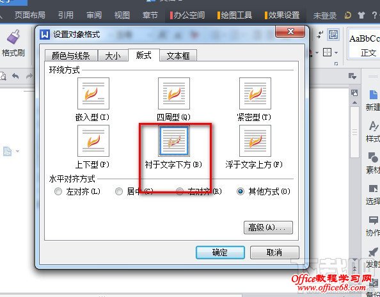The image size is (380, 297).
Task: Click the 格式刷 format painter icon
Action: point(13,37)
